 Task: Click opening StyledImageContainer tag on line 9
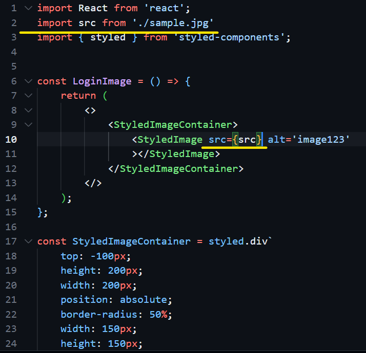(x=173, y=125)
